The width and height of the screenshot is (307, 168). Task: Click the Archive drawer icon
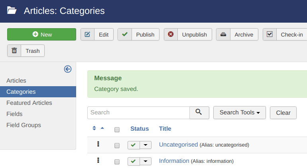coord(223,35)
